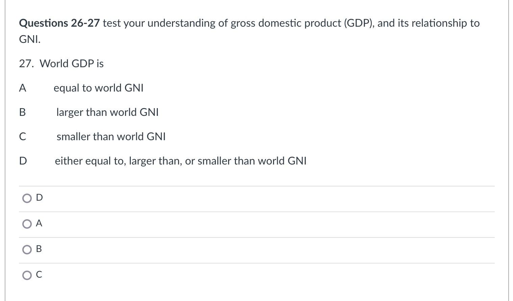Select the radio button labeled A

[26, 224]
